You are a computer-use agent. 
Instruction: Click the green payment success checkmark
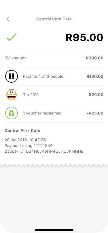pos(12,37)
